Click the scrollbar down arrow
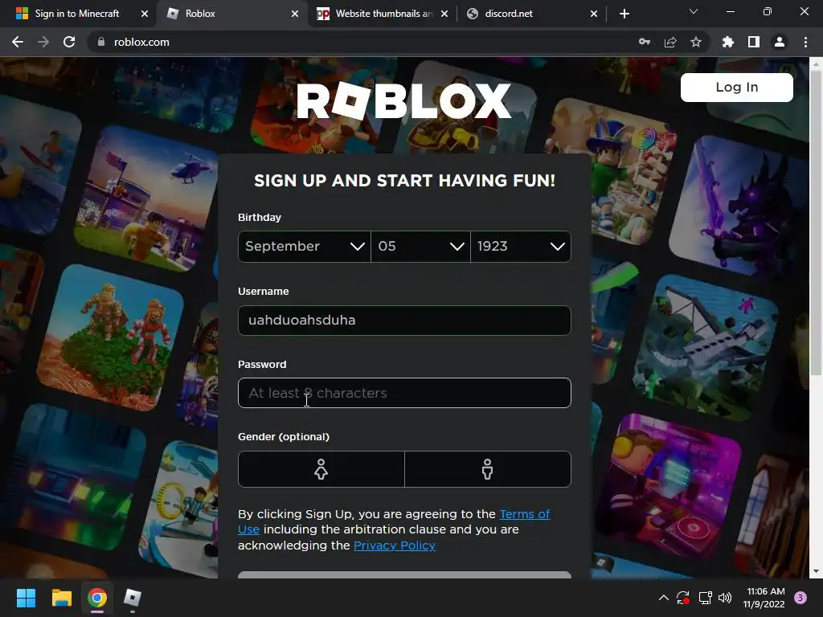 click(x=816, y=571)
